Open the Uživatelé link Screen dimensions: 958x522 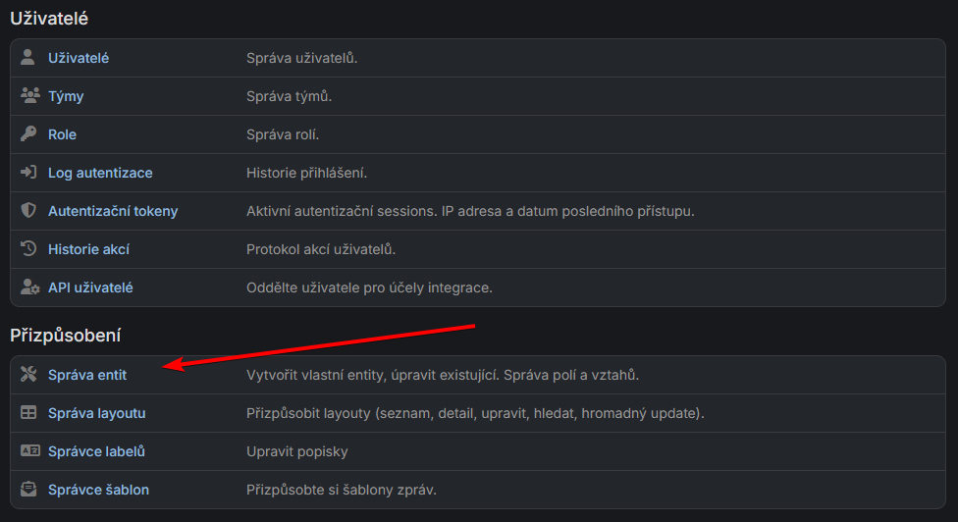[79, 58]
